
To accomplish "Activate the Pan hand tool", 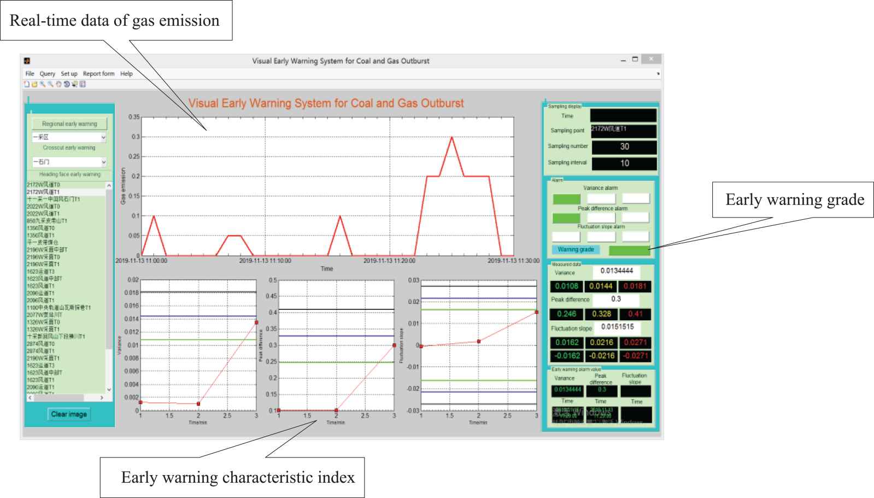I will [x=58, y=84].
